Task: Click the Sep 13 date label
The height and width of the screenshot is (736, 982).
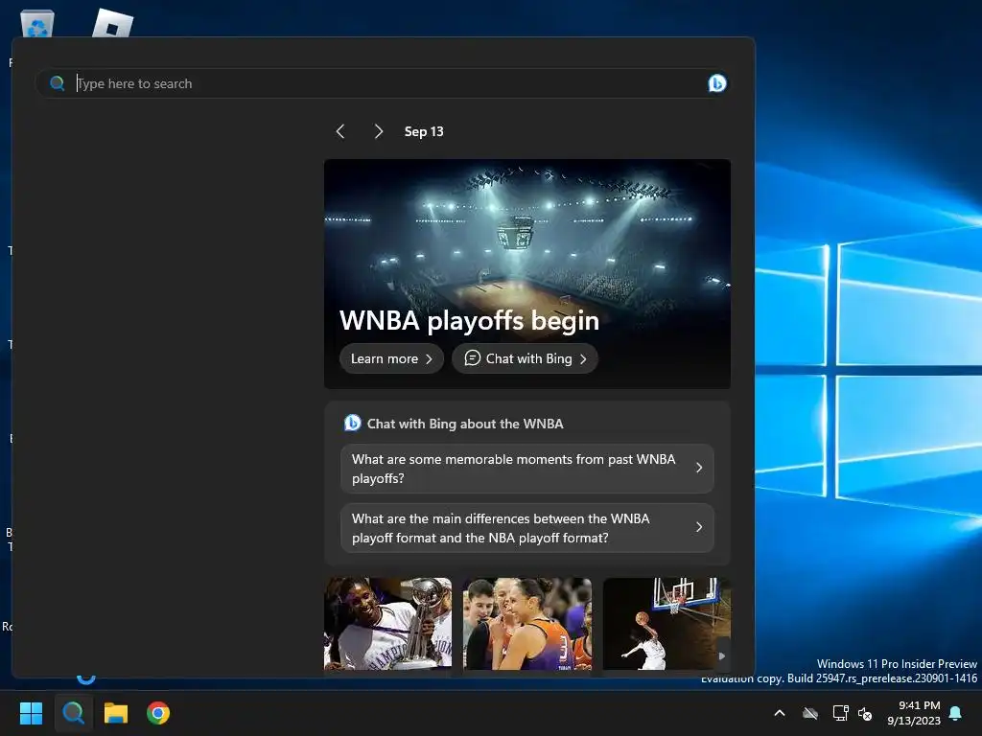Action: (x=424, y=131)
